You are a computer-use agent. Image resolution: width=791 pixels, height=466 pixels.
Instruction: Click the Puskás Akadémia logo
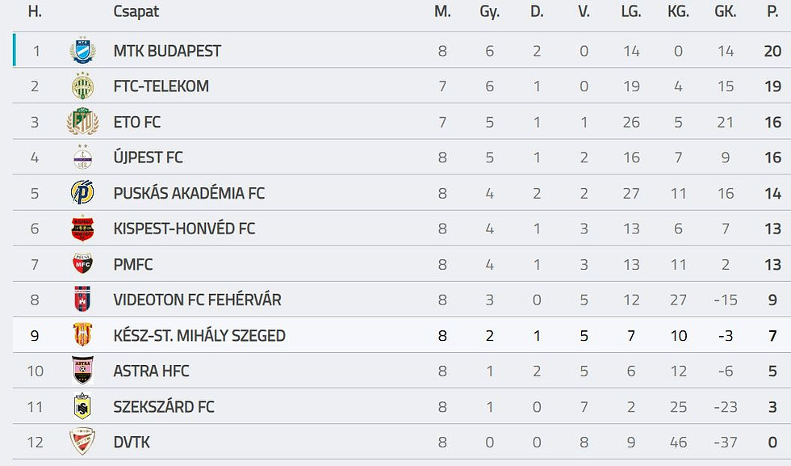coord(82,192)
